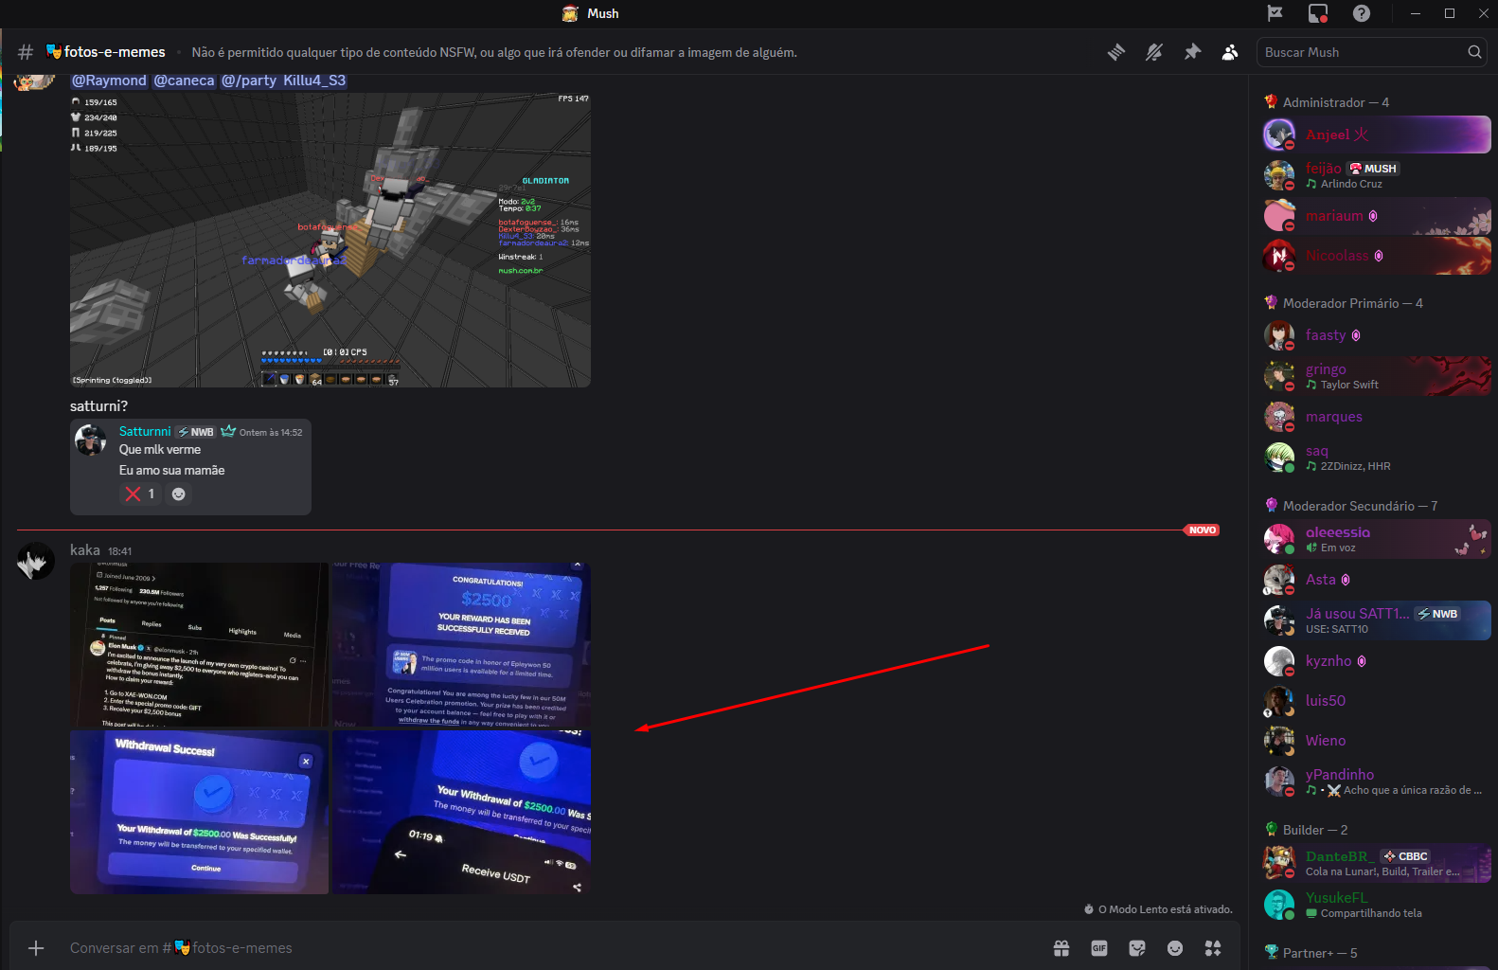Click message box Conversar em fotos-e-memes

pos(549,948)
